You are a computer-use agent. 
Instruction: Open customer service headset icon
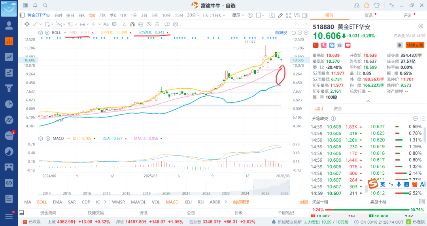[x=357, y=5]
